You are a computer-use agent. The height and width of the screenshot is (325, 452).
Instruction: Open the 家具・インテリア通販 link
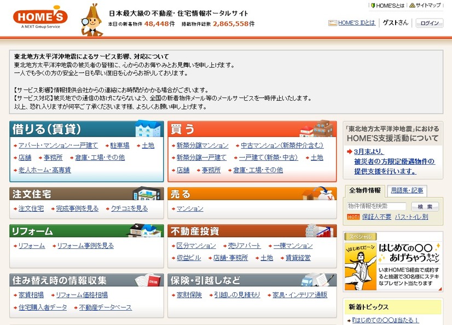300,295
